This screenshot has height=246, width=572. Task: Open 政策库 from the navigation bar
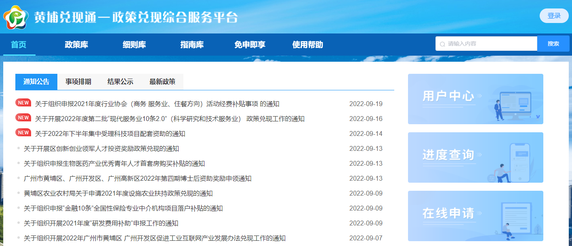coord(76,45)
